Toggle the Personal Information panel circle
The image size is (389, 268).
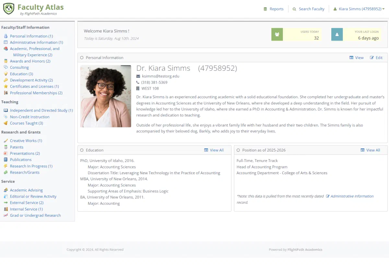point(82,57)
